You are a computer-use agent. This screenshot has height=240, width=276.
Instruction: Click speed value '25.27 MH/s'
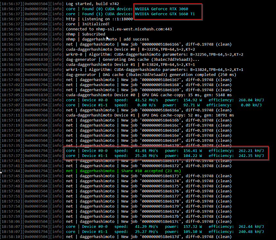pyautogui.click(x=147, y=232)
